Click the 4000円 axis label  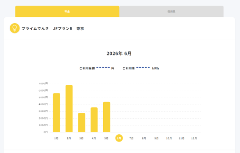pos(43,104)
